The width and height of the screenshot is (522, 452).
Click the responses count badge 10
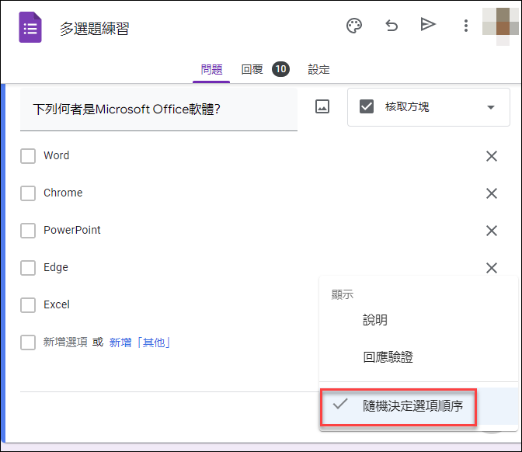pos(280,69)
